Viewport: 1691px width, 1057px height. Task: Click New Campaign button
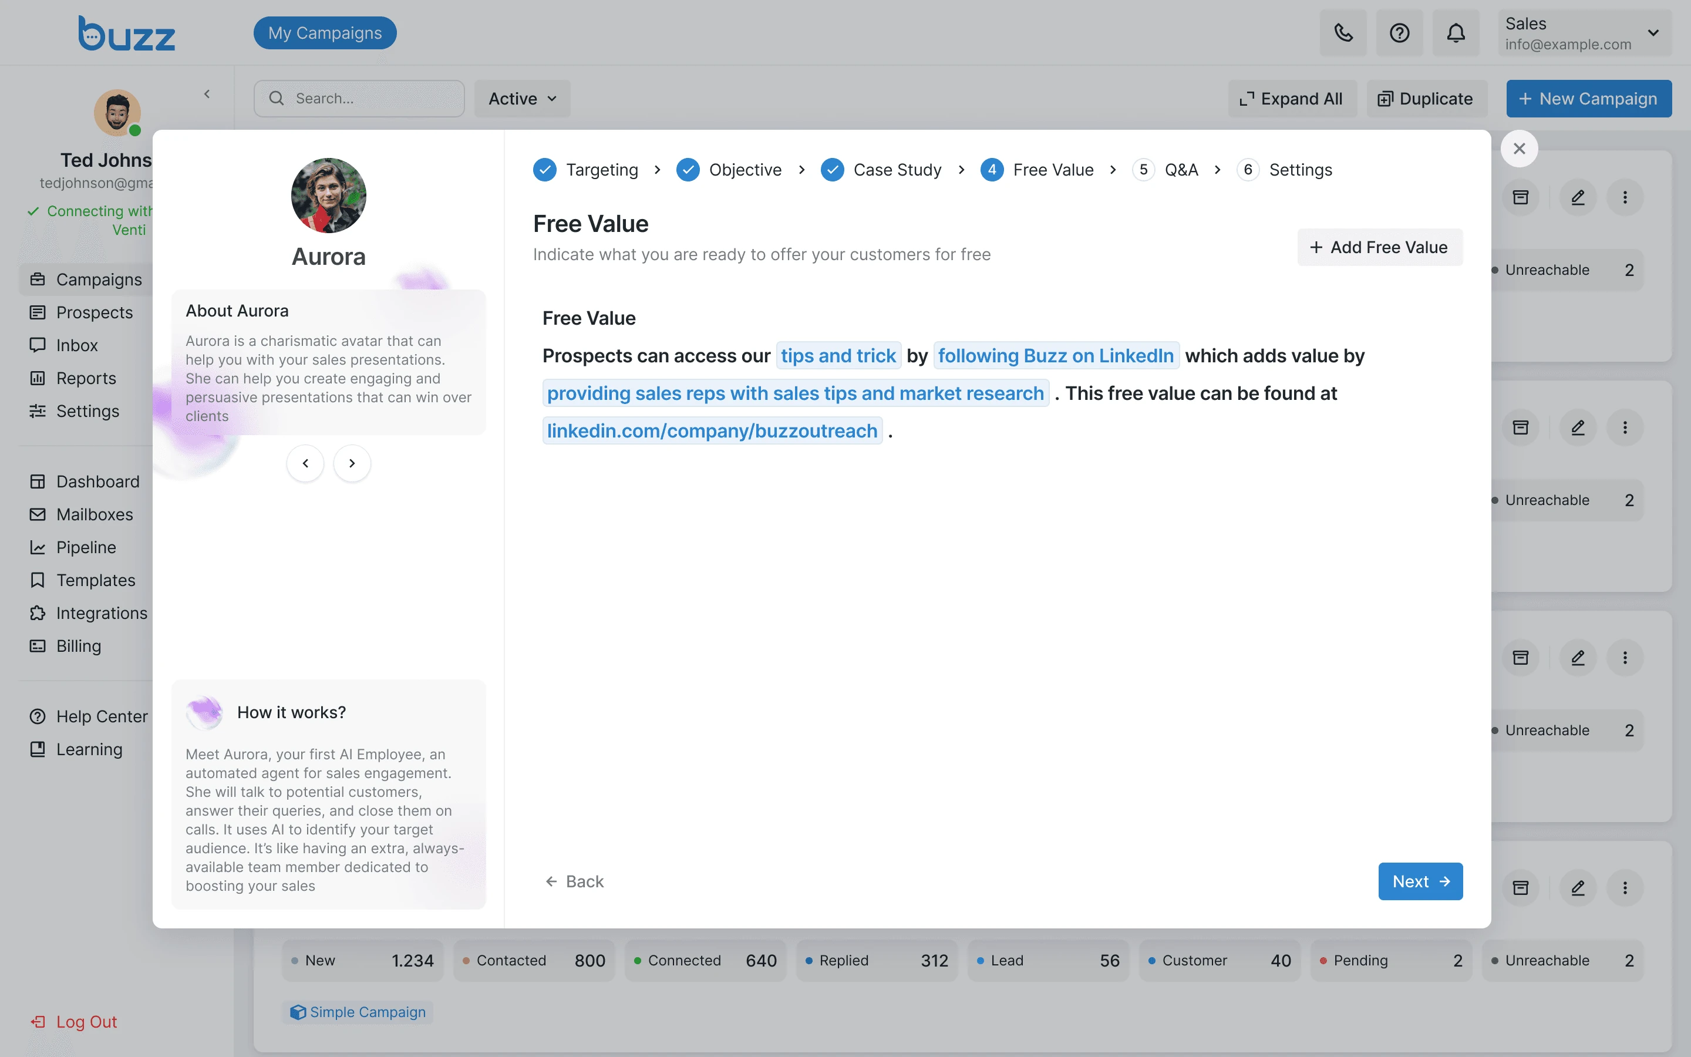click(1588, 99)
